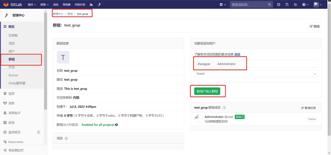331x155 pixels.
Task: Open the Guest role dropdown
Action: 256,73
